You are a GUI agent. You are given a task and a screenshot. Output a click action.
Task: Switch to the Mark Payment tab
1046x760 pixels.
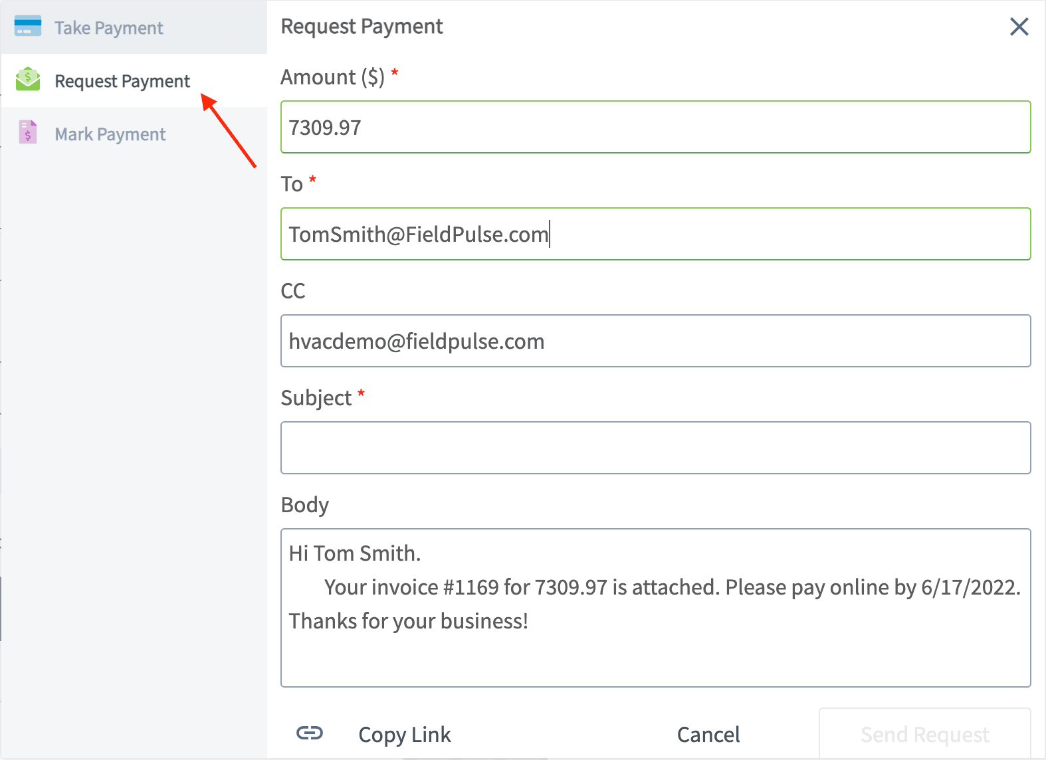click(x=110, y=134)
